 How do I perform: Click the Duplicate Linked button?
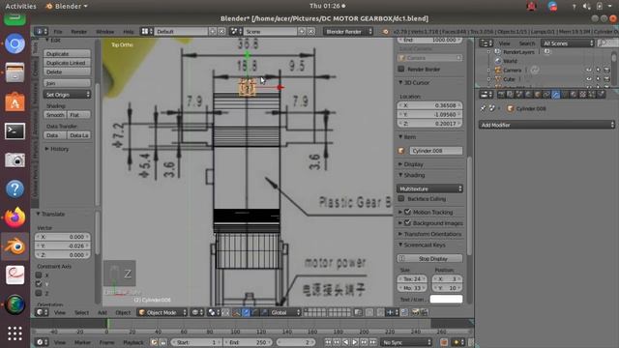[x=67, y=63]
